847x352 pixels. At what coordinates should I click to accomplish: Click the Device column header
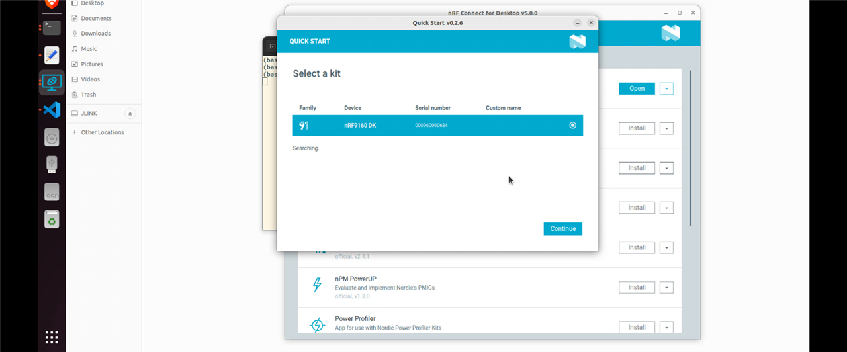(353, 108)
